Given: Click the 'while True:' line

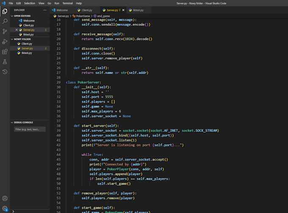Looking at the screenshot, I should [x=92, y=155].
